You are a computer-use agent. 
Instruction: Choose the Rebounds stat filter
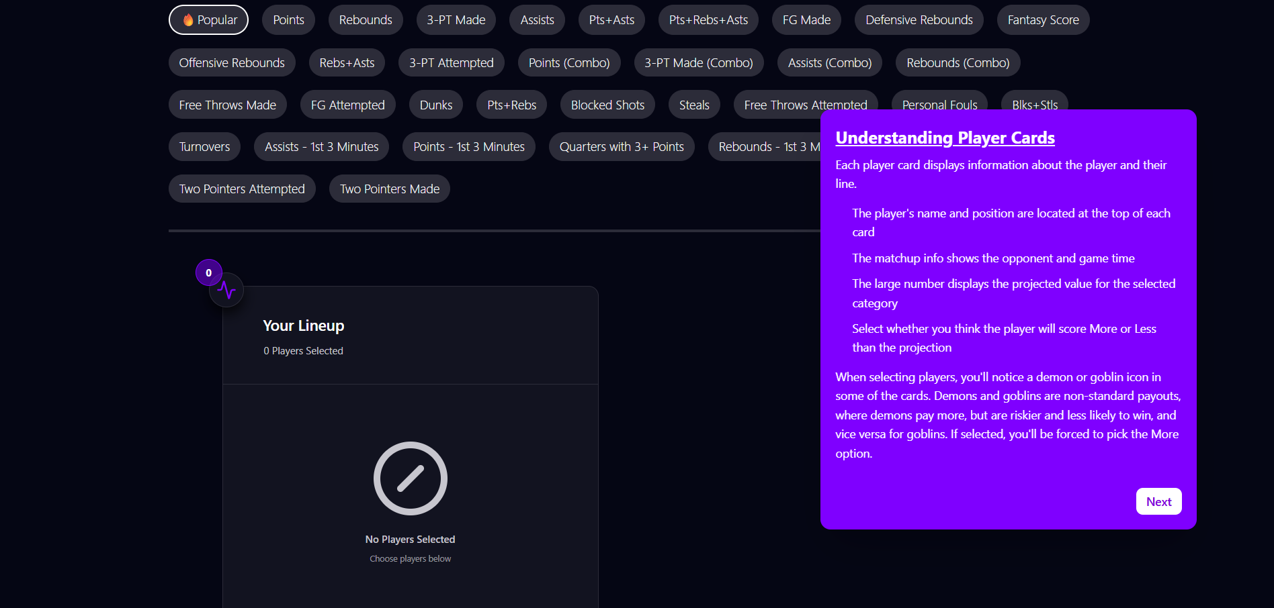366,20
